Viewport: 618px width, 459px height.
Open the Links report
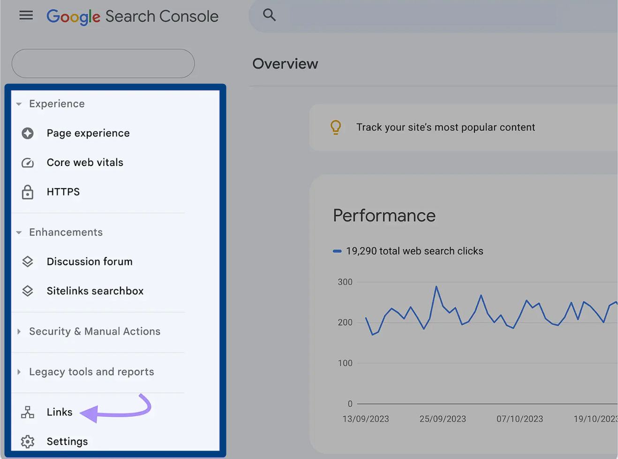tap(60, 412)
